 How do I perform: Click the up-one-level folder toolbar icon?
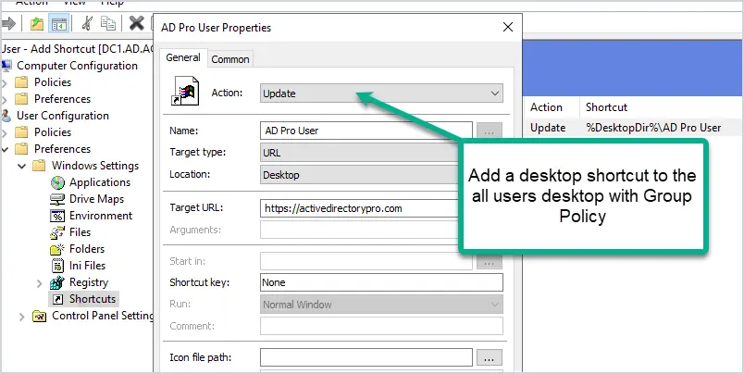coord(36,24)
